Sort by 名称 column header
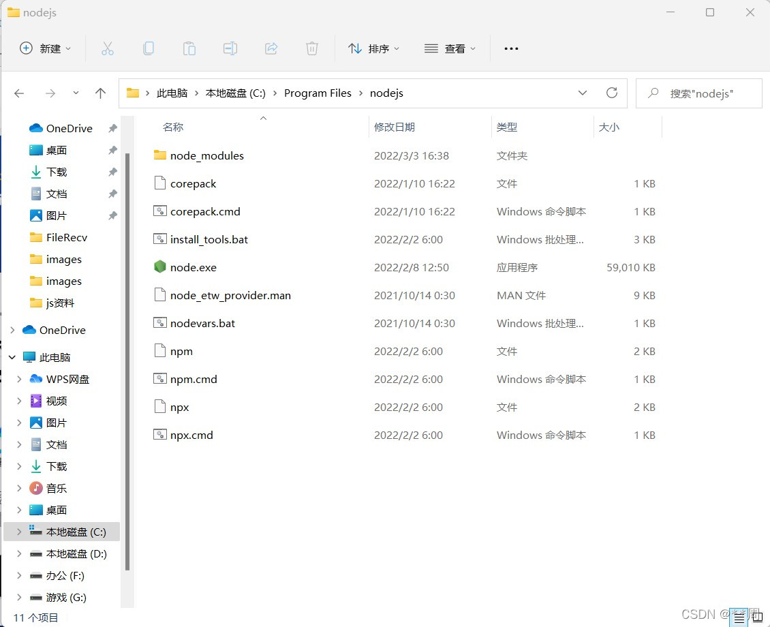This screenshot has height=627, width=770. click(173, 127)
